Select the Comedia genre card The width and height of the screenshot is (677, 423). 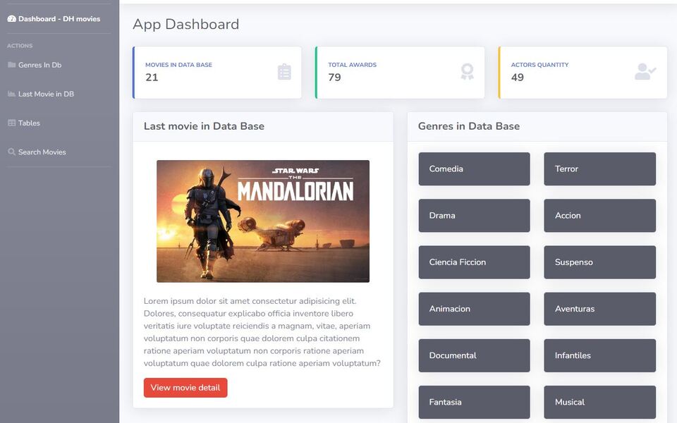tap(474, 169)
